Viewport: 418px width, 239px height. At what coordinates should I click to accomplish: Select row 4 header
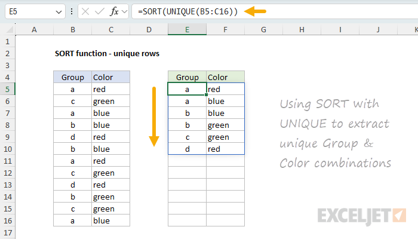(x=7, y=77)
